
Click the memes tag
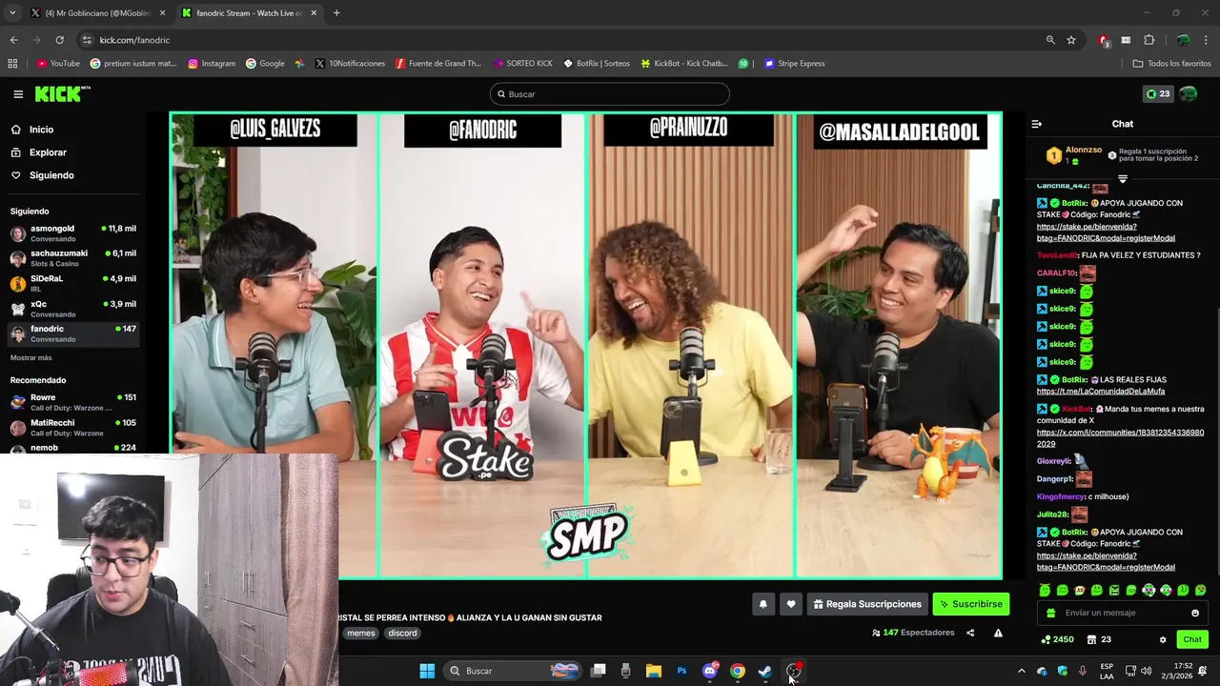360,633
